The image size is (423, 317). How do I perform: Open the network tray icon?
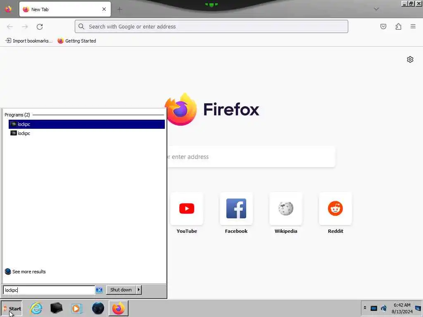(x=373, y=308)
